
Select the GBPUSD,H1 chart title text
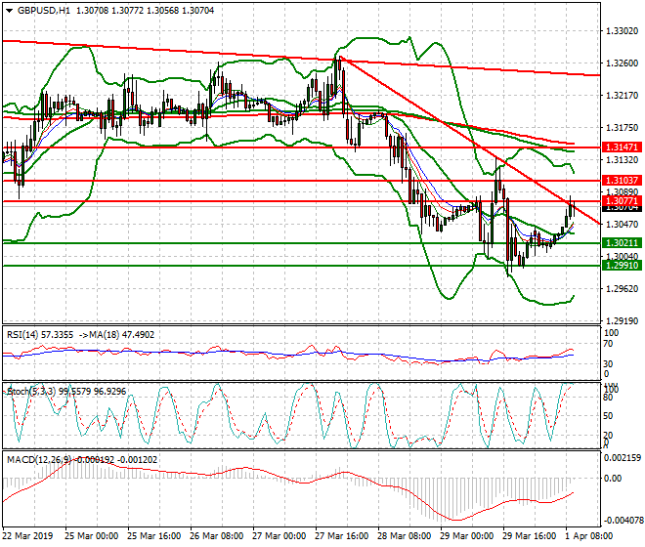pos(44,11)
